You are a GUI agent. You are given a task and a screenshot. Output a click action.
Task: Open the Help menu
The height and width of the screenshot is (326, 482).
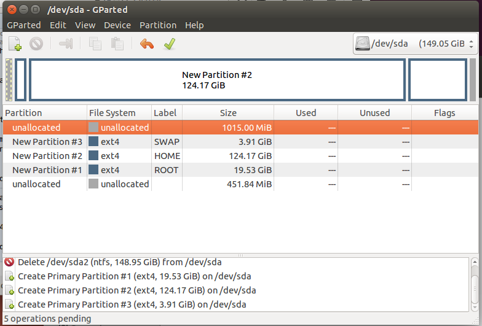pyautogui.click(x=194, y=25)
